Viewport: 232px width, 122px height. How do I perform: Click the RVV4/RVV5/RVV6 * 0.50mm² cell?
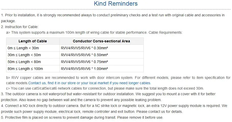(x=101, y=55)
